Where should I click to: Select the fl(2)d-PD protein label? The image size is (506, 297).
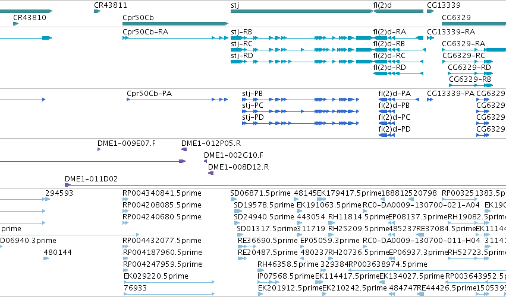pos(395,129)
